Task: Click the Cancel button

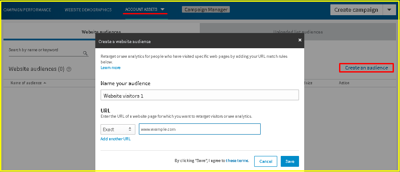Action: tap(266, 161)
